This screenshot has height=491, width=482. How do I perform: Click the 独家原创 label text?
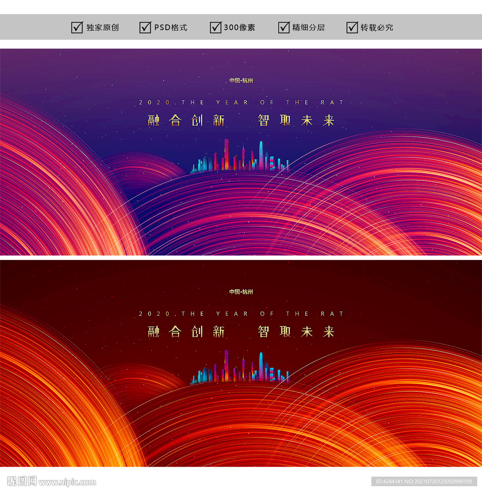pos(103,27)
